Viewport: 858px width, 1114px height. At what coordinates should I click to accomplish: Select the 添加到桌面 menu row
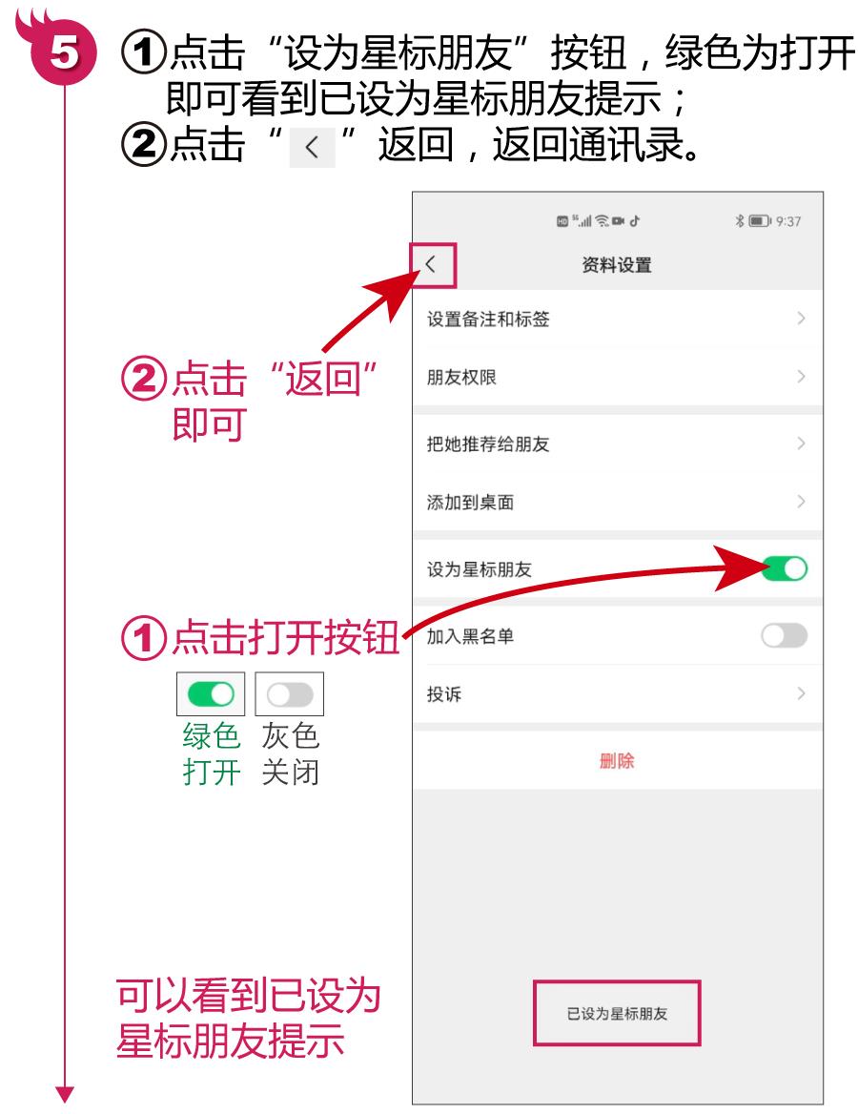tap(617, 503)
